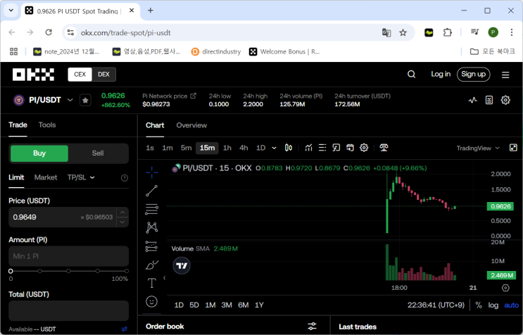Click the Sign up button
Image resolution: width=523 pixels, height=335 pixels.
point(474,75)
